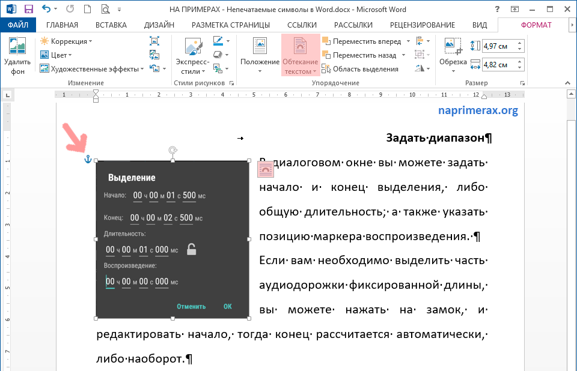
Task: Open the Обтекание текстом wrap text menu
Action: (x=301, y=56)
